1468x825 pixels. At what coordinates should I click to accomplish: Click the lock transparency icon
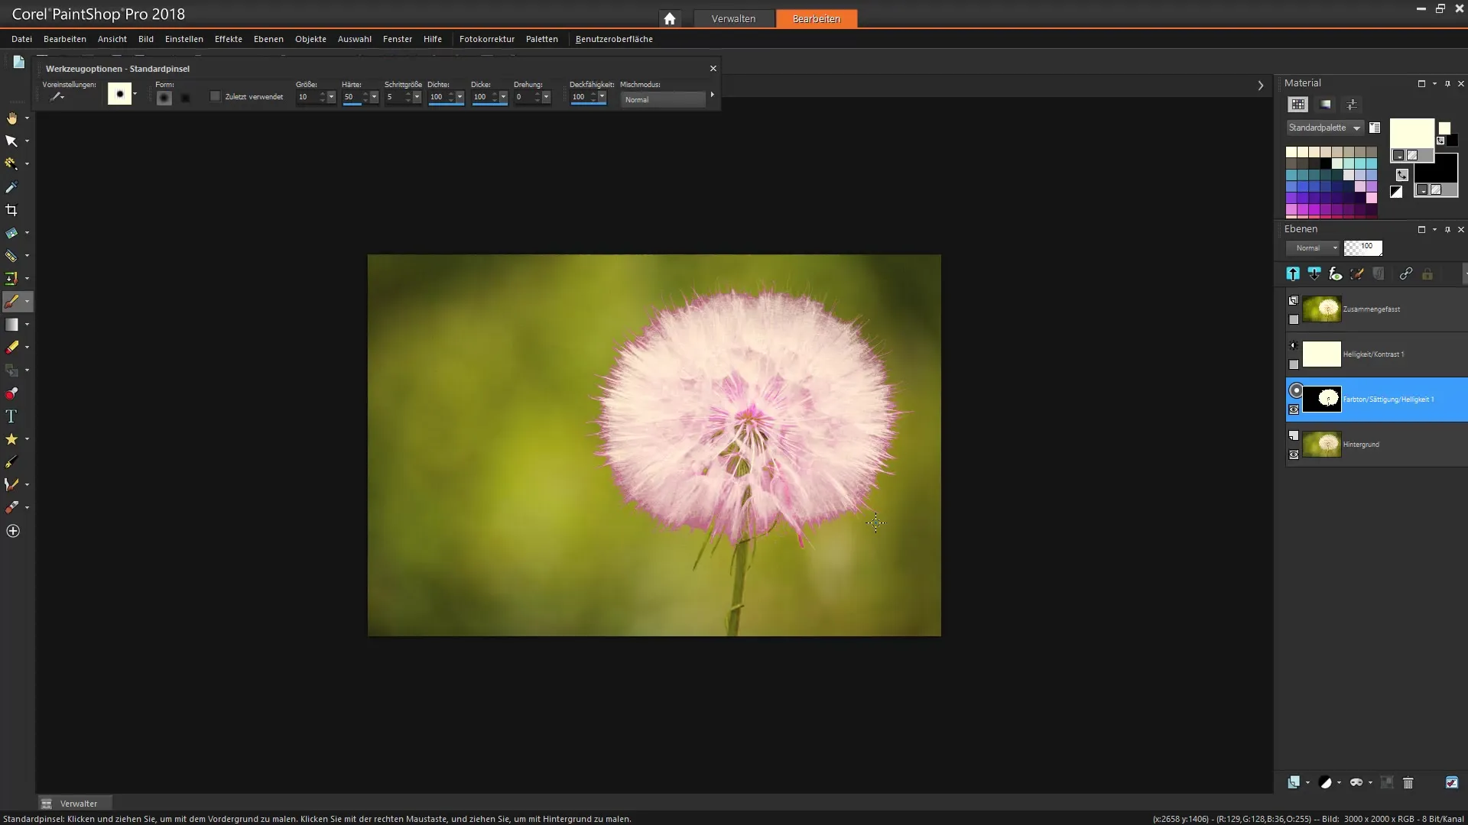1427,273
